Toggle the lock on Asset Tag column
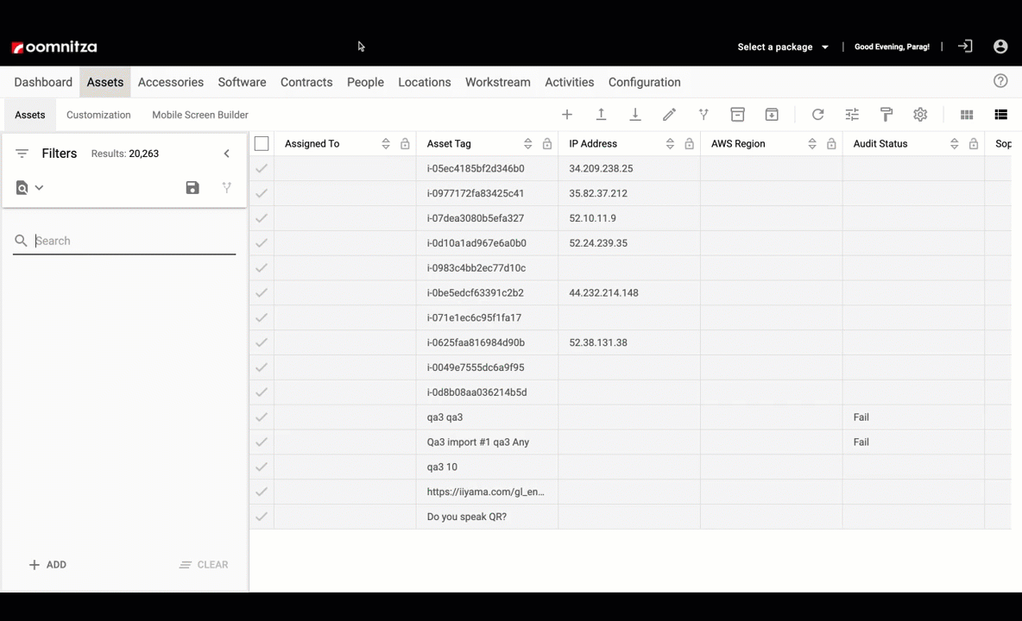 coord(547,144)
